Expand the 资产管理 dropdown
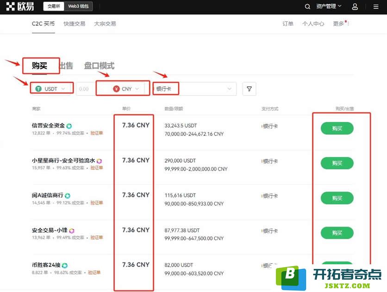Image resolution: width=387 pixels, height=292 pixels. tap(329, 6)
